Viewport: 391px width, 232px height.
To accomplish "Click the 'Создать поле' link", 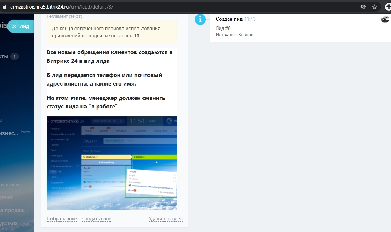I will tap(97, 219).
